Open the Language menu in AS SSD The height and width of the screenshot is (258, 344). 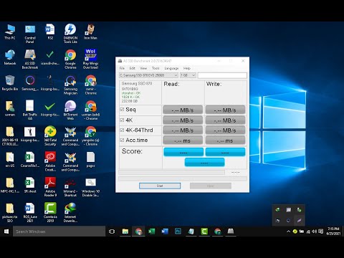[x=171, y=68]
